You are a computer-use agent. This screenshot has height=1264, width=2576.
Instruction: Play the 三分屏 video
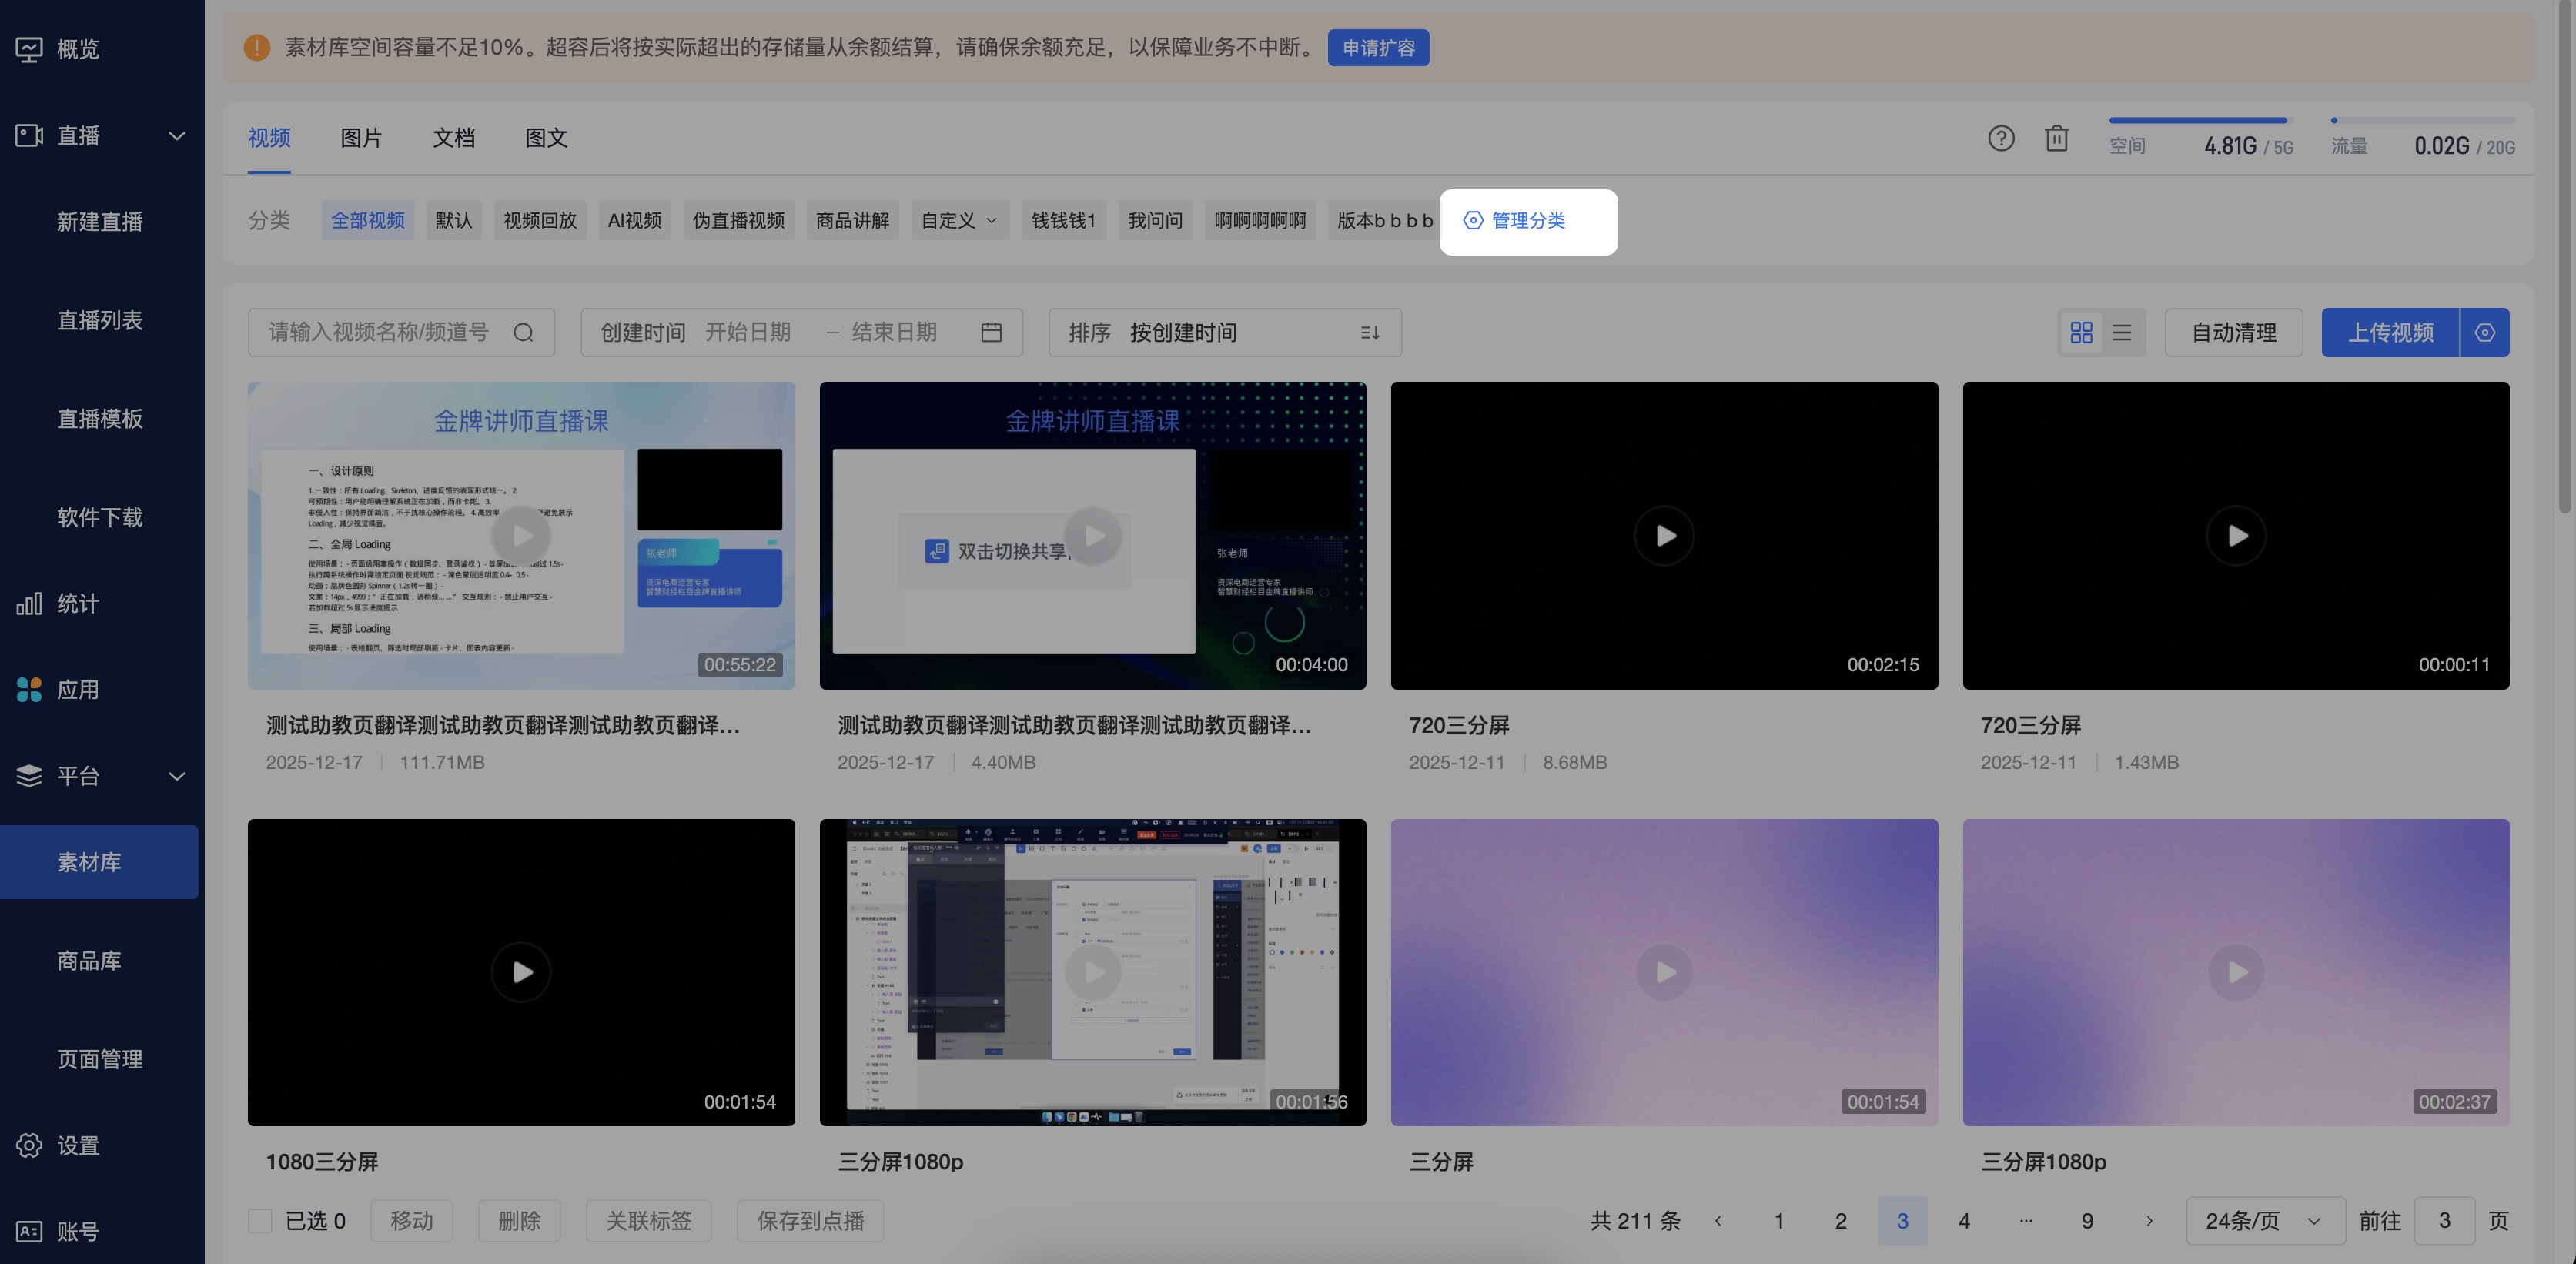(1664, 972)
